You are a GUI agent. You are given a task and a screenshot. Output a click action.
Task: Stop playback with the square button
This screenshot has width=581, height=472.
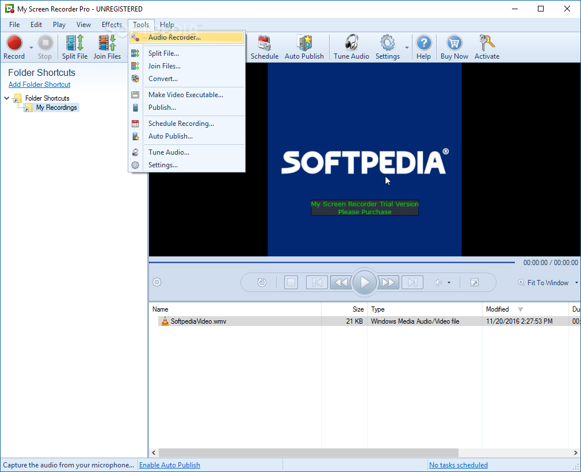pos(291,282)
